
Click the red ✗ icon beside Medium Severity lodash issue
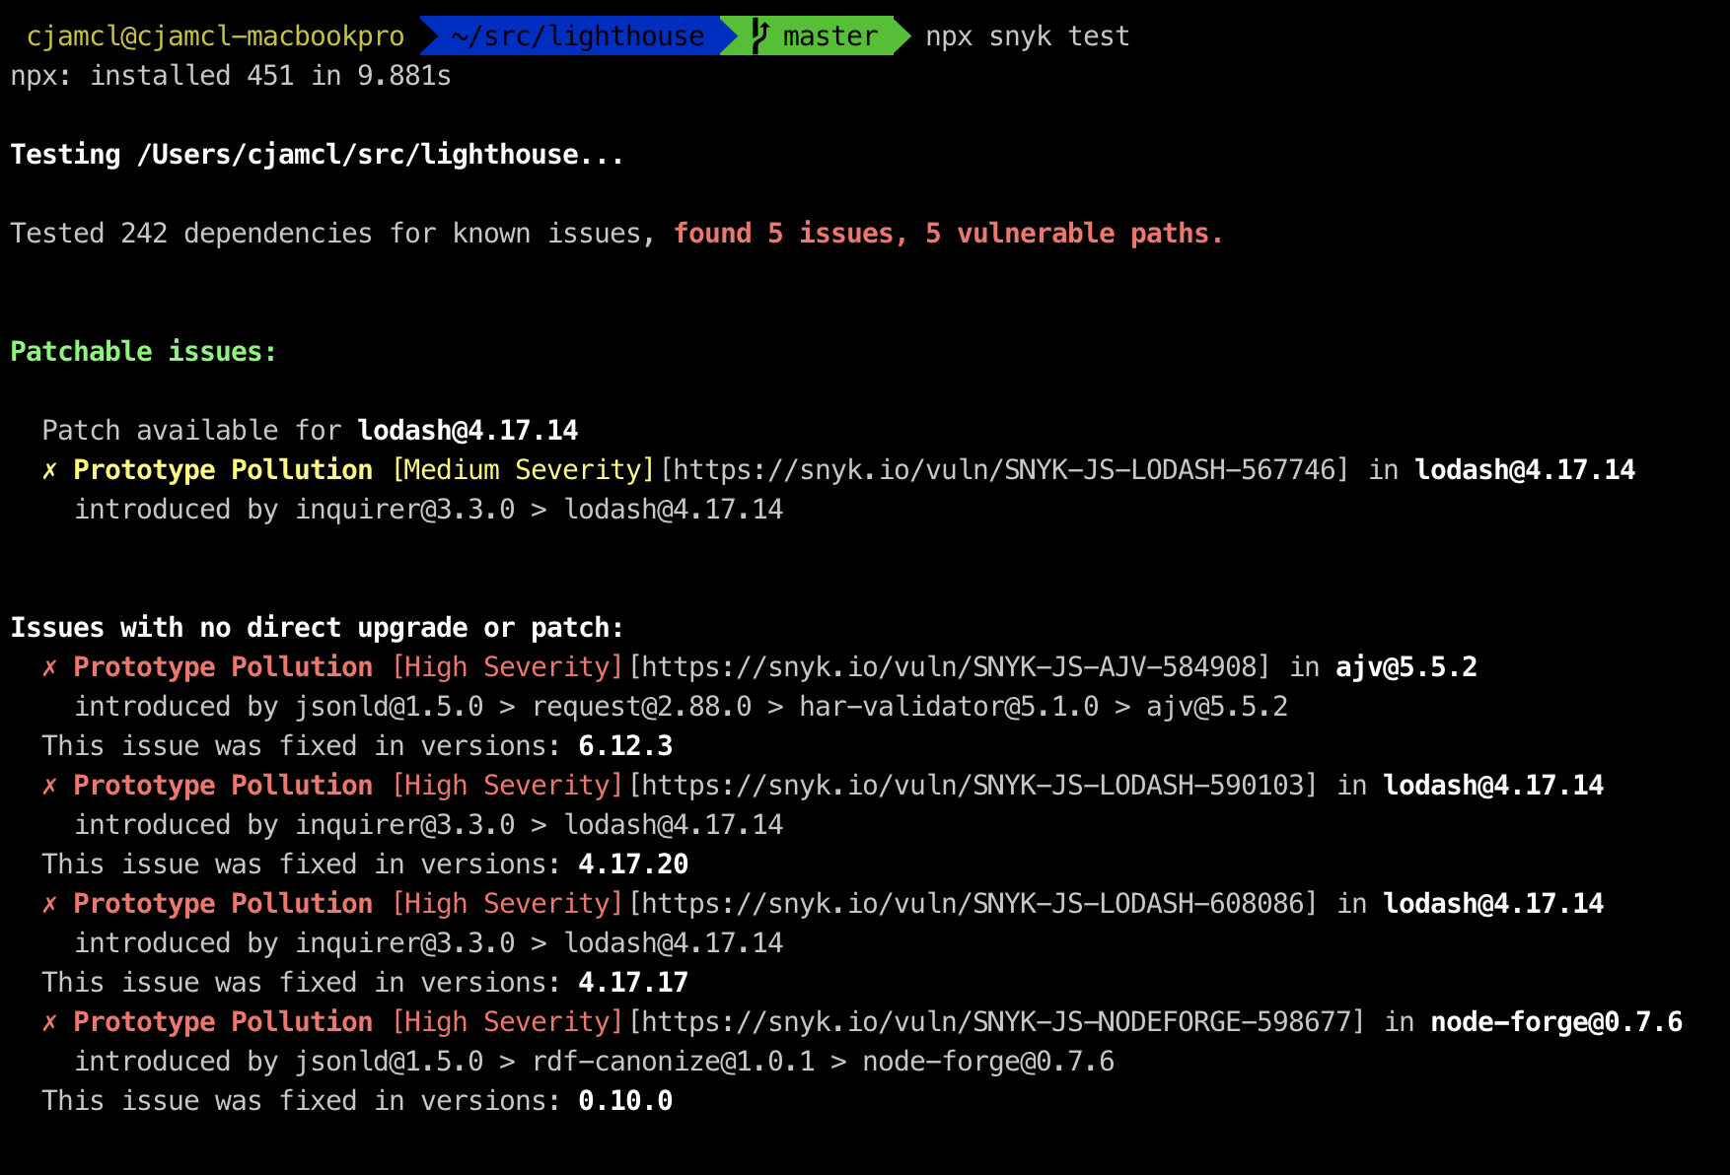[x=48, y=470]
